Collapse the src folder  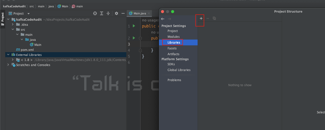pyautogui.click(x=13, y=29)
